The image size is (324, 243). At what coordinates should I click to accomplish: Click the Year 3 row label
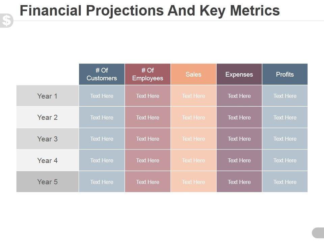[47, 139]
